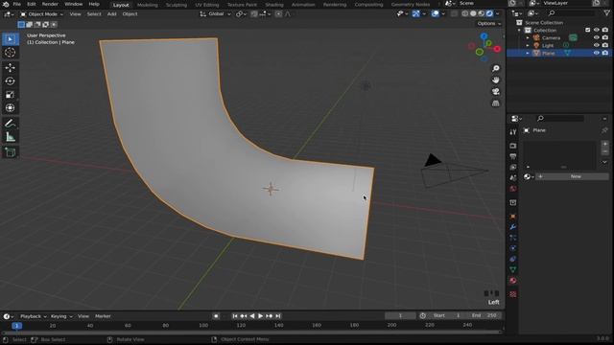
Task: Open the Output properties tab
Action: (513, 156)
